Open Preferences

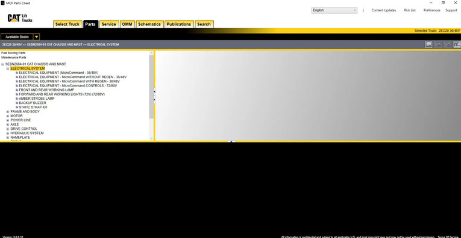coord(432,10)
